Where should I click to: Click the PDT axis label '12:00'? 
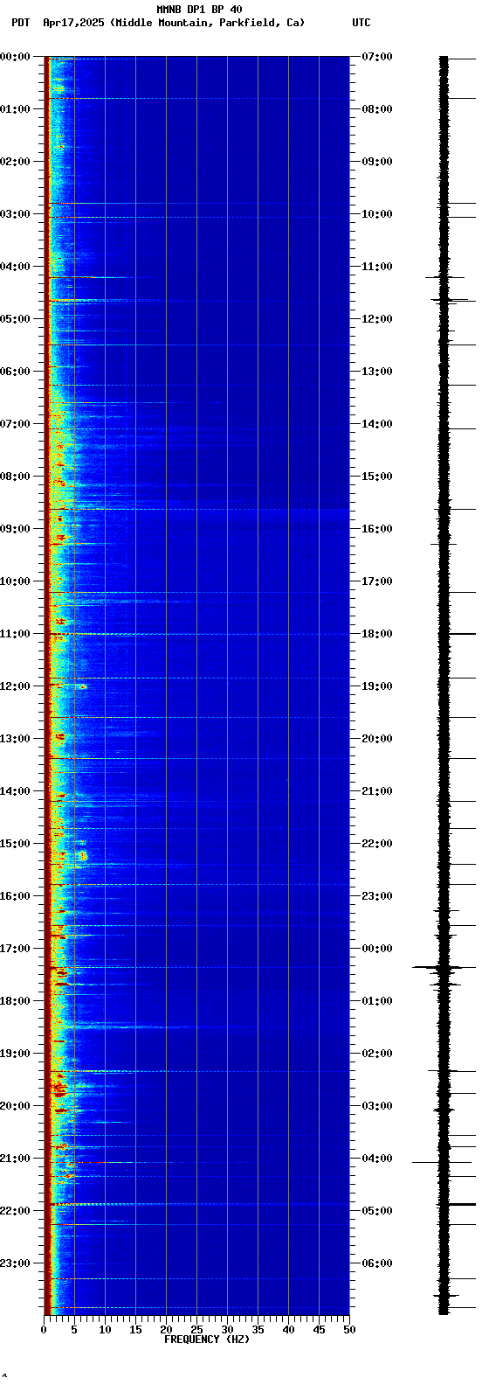pos(16,686)
